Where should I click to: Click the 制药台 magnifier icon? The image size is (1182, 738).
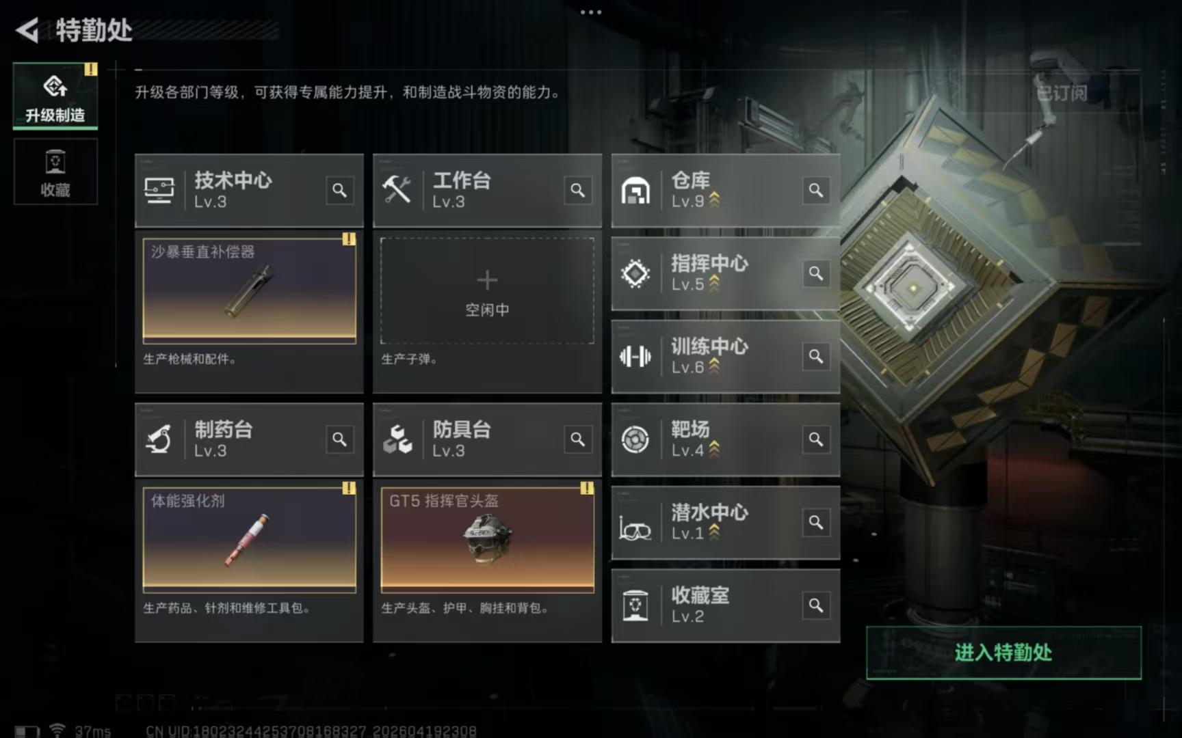[x=339, y=439]
